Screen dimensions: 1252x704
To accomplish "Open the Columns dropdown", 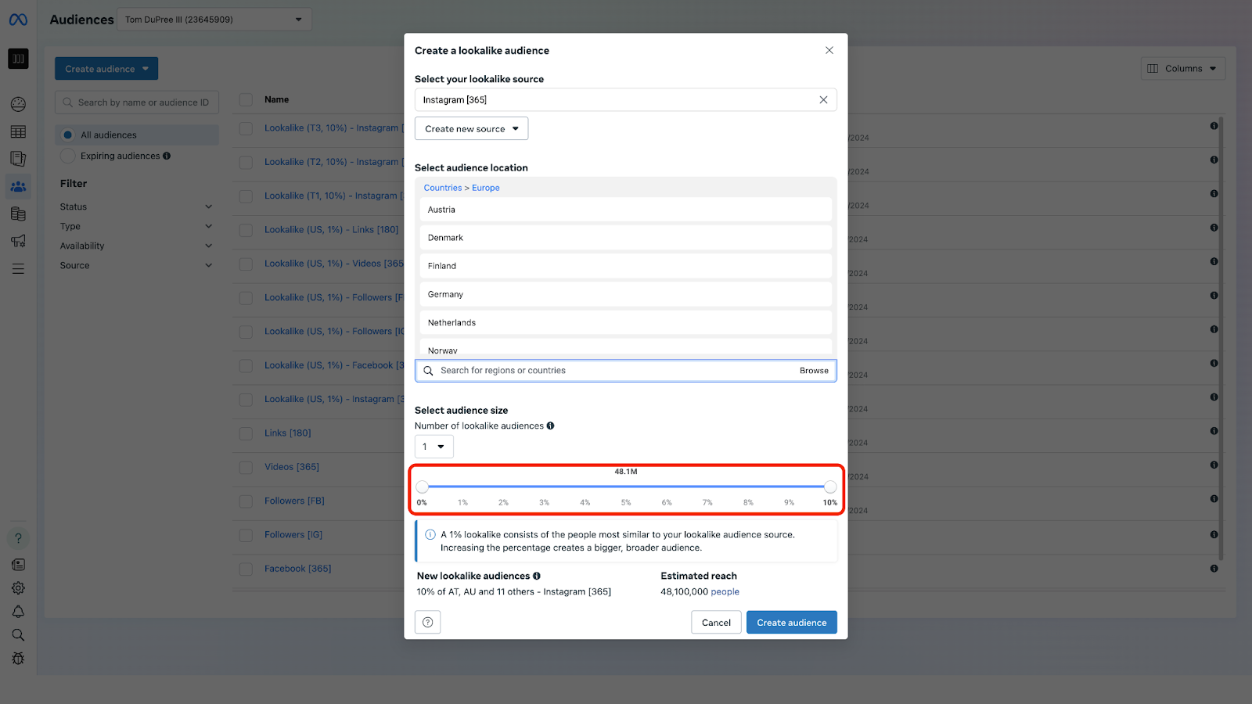I will pos(1182,68).
